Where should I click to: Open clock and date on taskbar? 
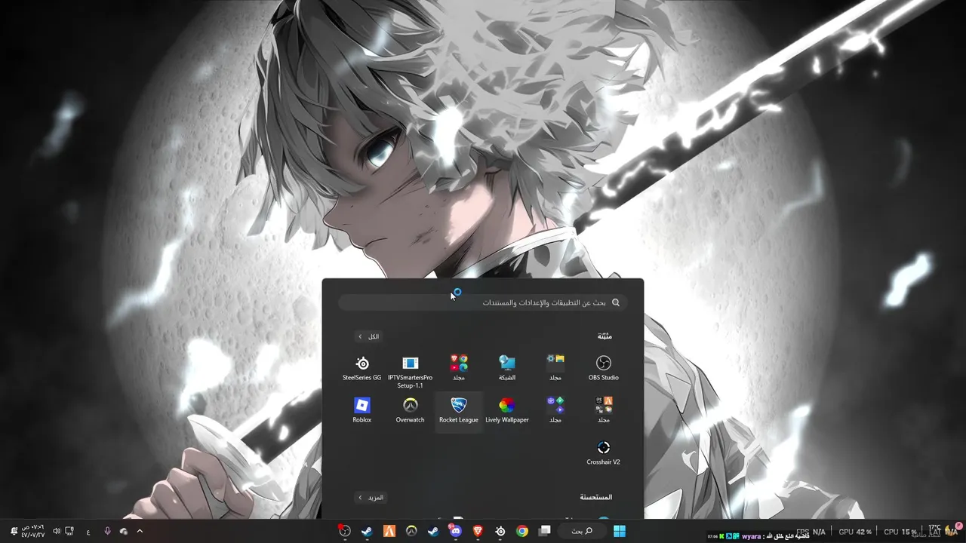[x=33, y=531]
